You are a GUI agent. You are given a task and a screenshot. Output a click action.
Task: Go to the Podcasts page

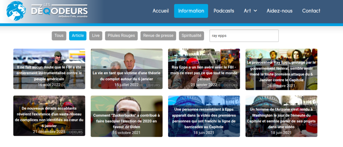(x=224, y=11)
